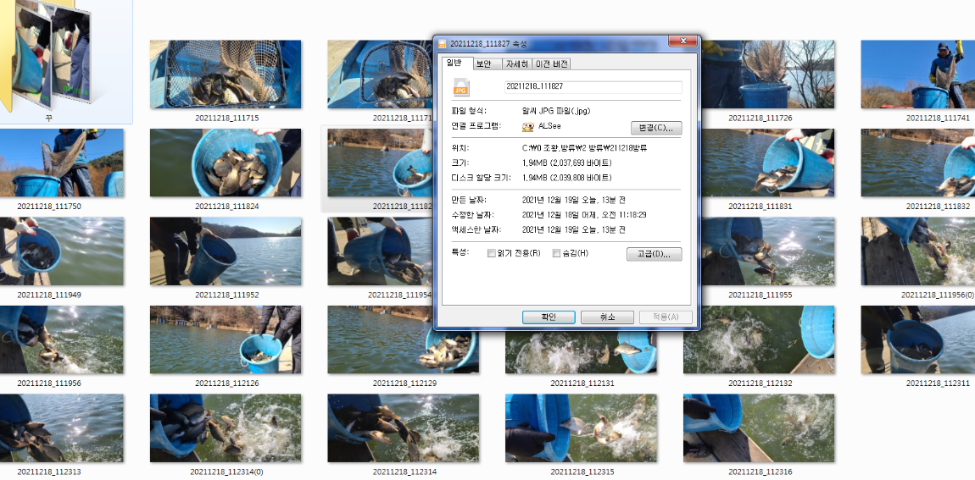Click file name label 20211218_111956

(49, 383)
